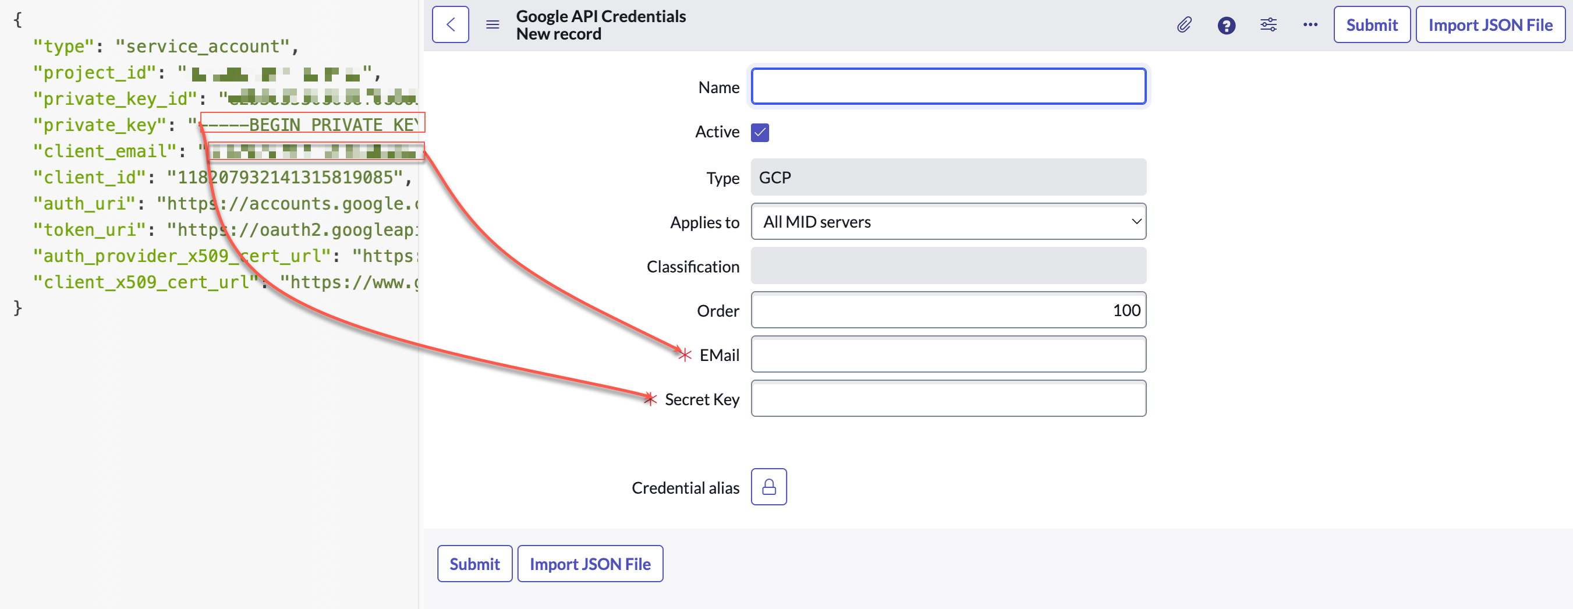Click the Credential alias lock icon
Screen dimensions: 1573x609
769,486
